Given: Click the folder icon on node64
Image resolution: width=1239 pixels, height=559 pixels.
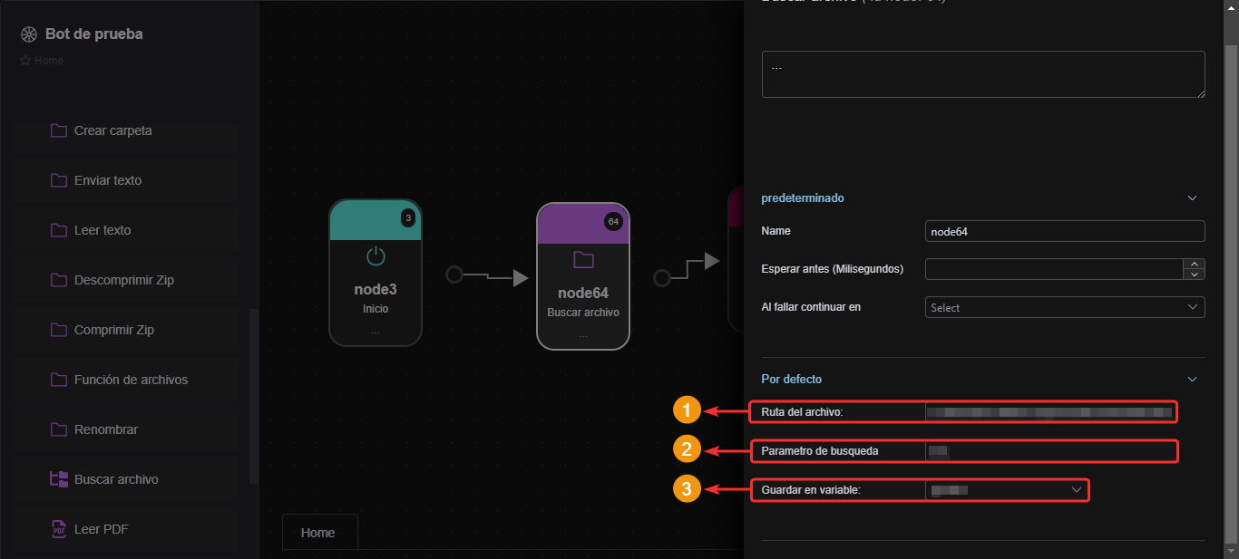Looking at the screenshot, I should point(583,260).
